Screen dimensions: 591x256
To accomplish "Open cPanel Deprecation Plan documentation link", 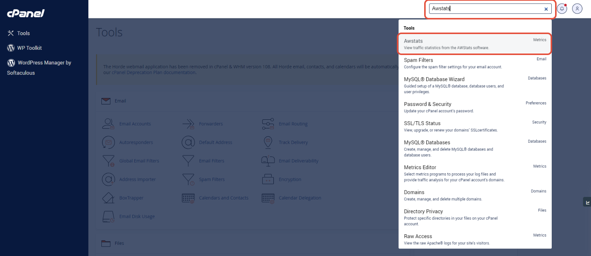I will pos(154,73).
